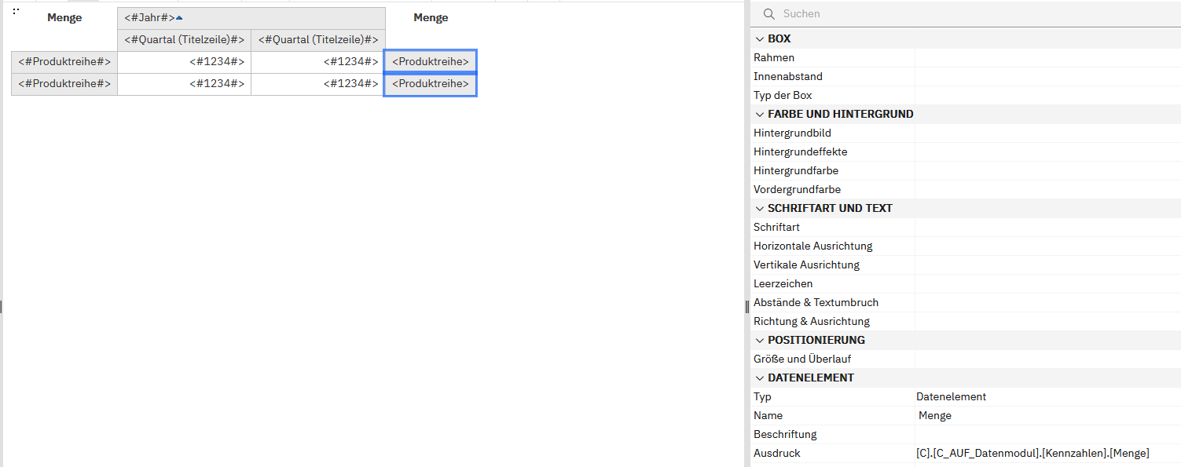This screenshot has height=467, width=1181.
Task: Collapse the SCHRIFTART UND TEXT section
Action: [759, 209]
